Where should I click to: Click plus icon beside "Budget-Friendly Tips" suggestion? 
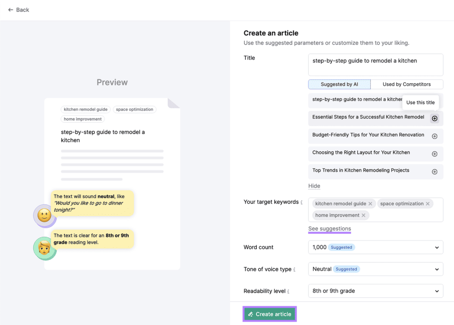434,136
